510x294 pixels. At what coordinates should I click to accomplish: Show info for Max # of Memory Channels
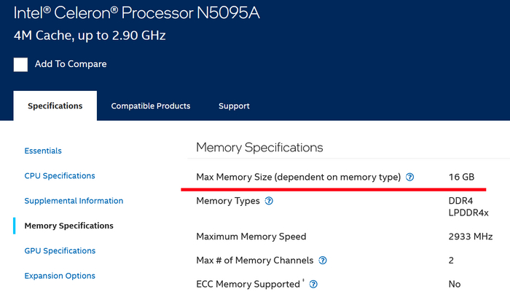323,261
